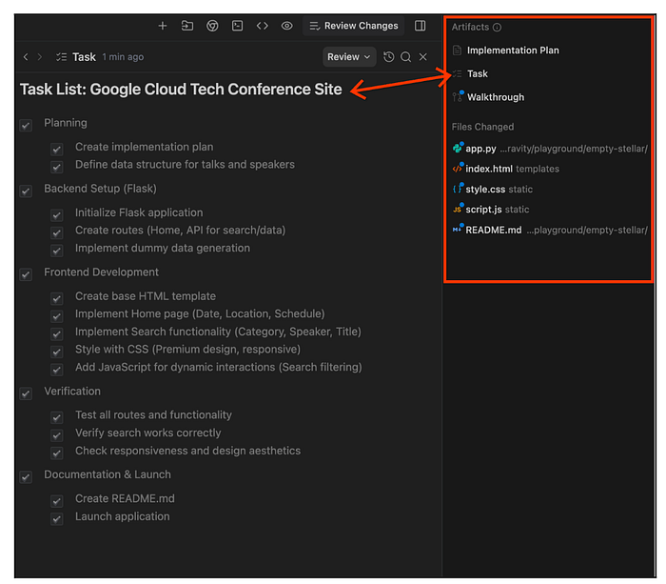The image size is (666, 584).
Task: Click the plus icon in top toolbar
Action: tap(163, 26)
